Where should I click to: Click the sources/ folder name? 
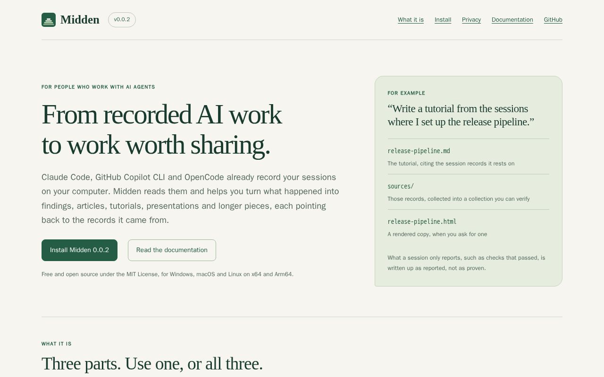(401, 187)
